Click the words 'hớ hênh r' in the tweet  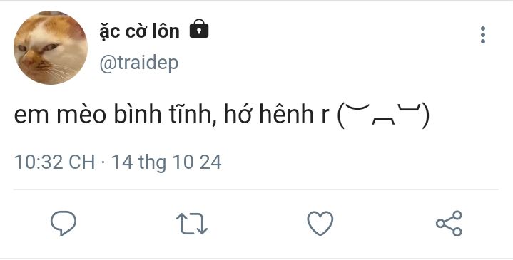(276, 115)
